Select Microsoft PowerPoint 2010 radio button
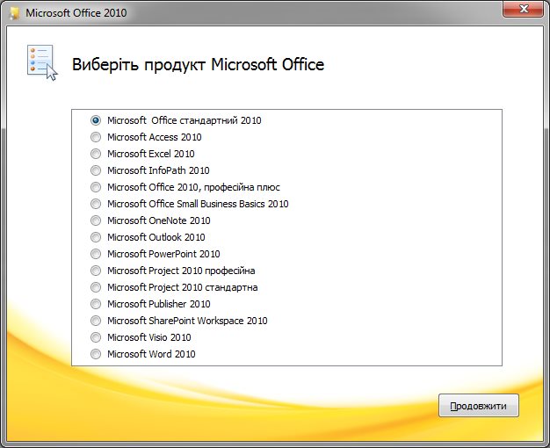This screenshot has width=550, height=448. pos(96,254)
